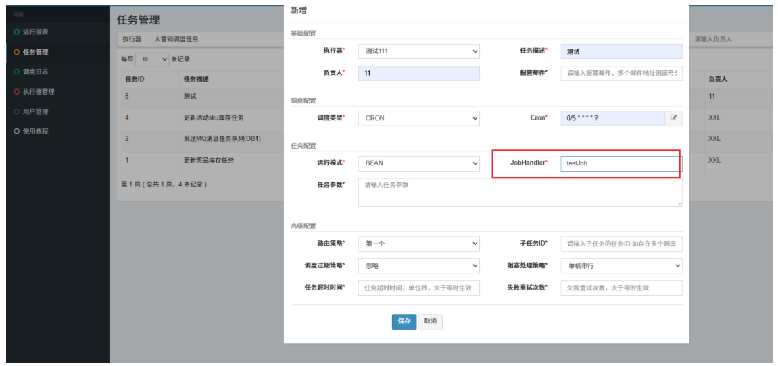Click the 运行报表 sidebar circle icon
This screenshot has height=366, width=778.
pyautogui.click(x=17, y=32)
